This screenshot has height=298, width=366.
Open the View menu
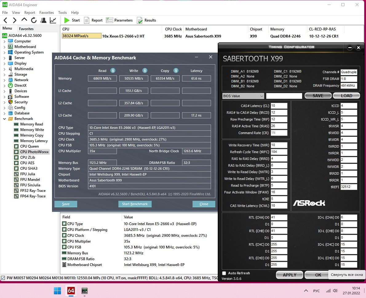click(x=16, y=13)
